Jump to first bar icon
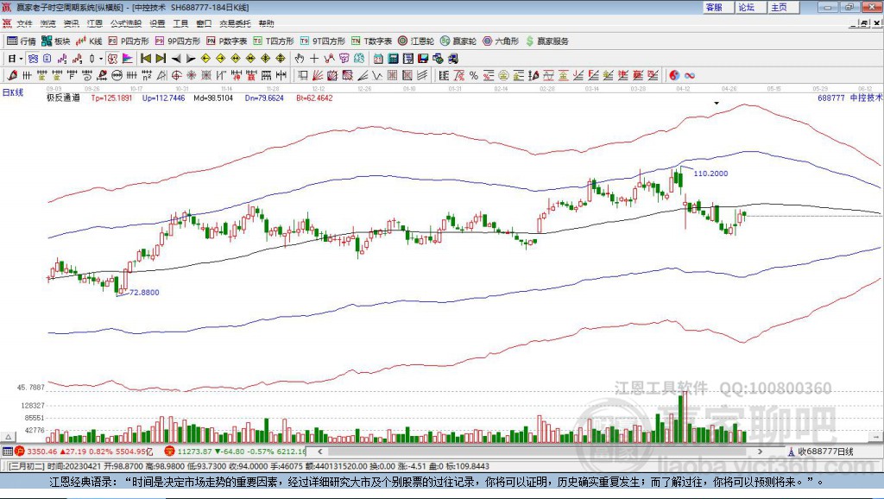The width and height of the screenshot is (884, 499). (146, 58)
